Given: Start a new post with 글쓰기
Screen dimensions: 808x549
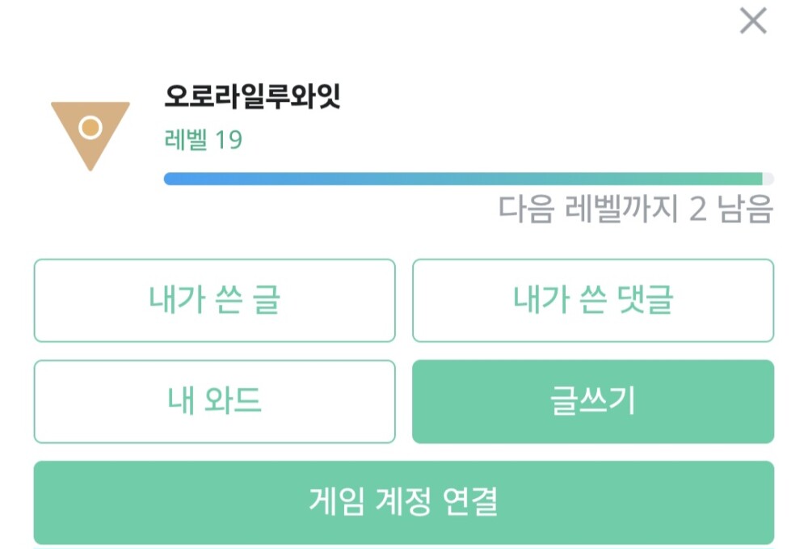Looking at the screenshot, I should pos(593,402).
